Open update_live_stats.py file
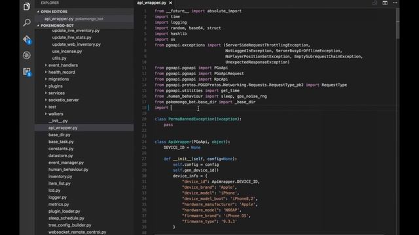Screen dimensions: 419x235 point(71,38)
